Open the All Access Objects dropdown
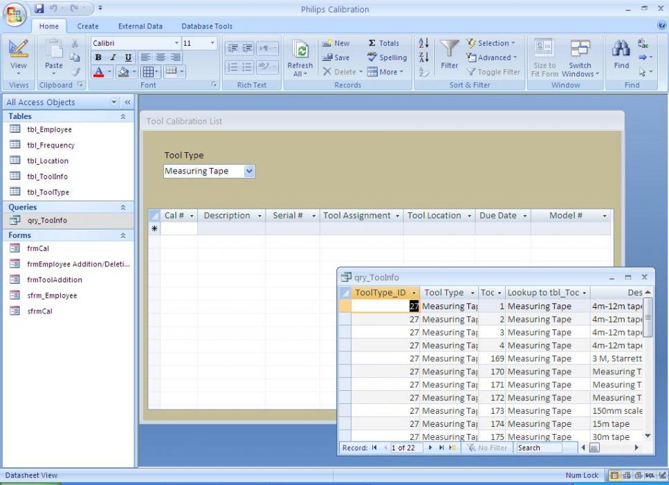The image size is (669, 485). 114,102
